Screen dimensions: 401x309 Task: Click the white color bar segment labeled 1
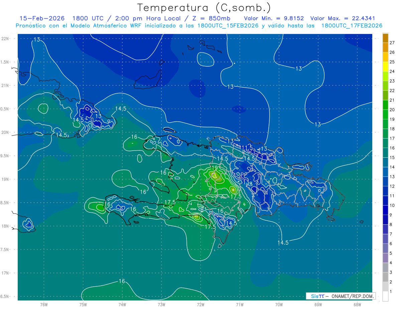385,296
